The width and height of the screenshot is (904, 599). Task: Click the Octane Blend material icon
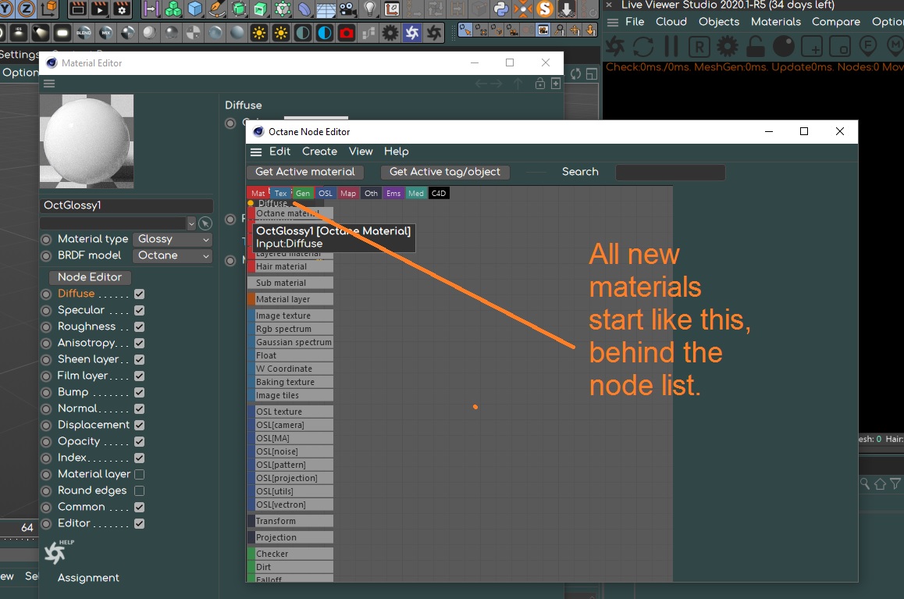coord(84,32)
